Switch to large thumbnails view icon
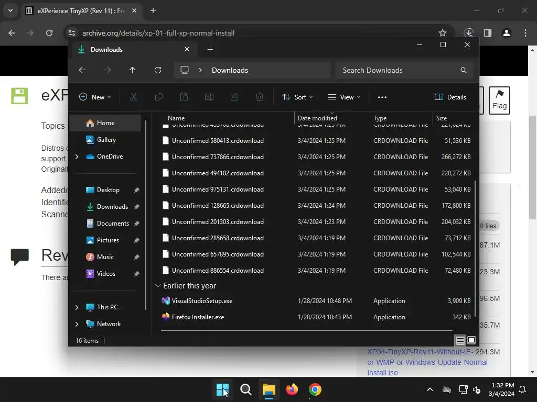 point(471,340)
